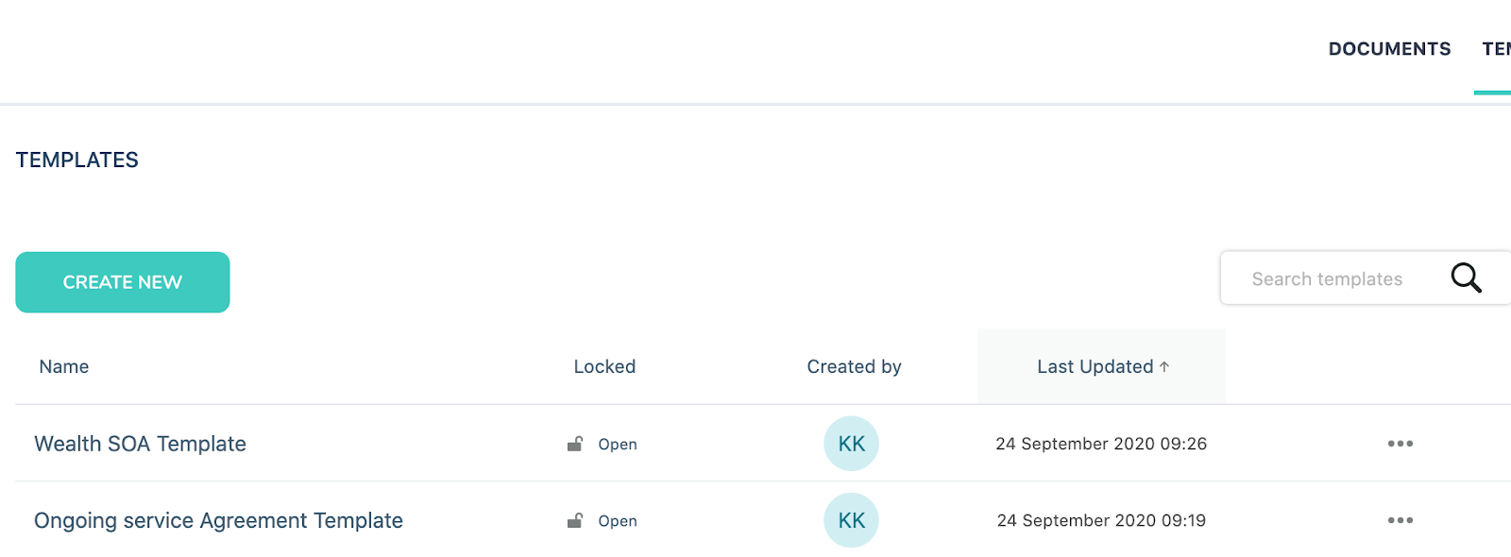This screenshot has height=557, width=1511.
Task: Open more options for Wealth SOA Template
Action: 1400,444
